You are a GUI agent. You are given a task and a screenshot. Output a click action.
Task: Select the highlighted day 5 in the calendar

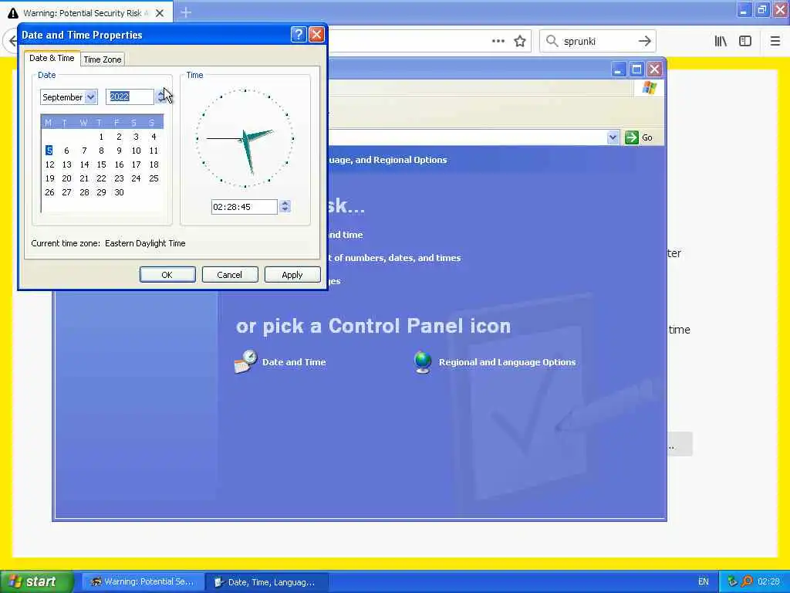(49, 151)
